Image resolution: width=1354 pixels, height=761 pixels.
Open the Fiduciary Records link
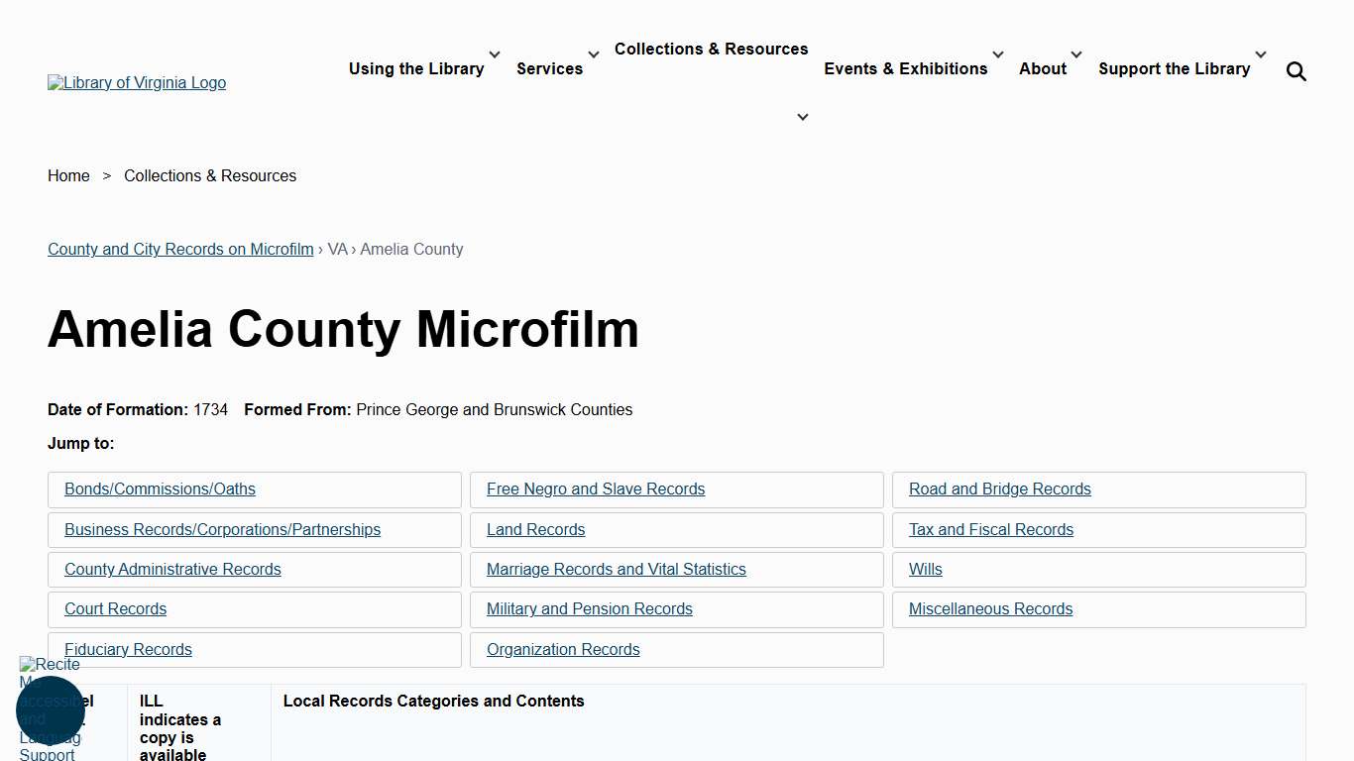[128, 649]
